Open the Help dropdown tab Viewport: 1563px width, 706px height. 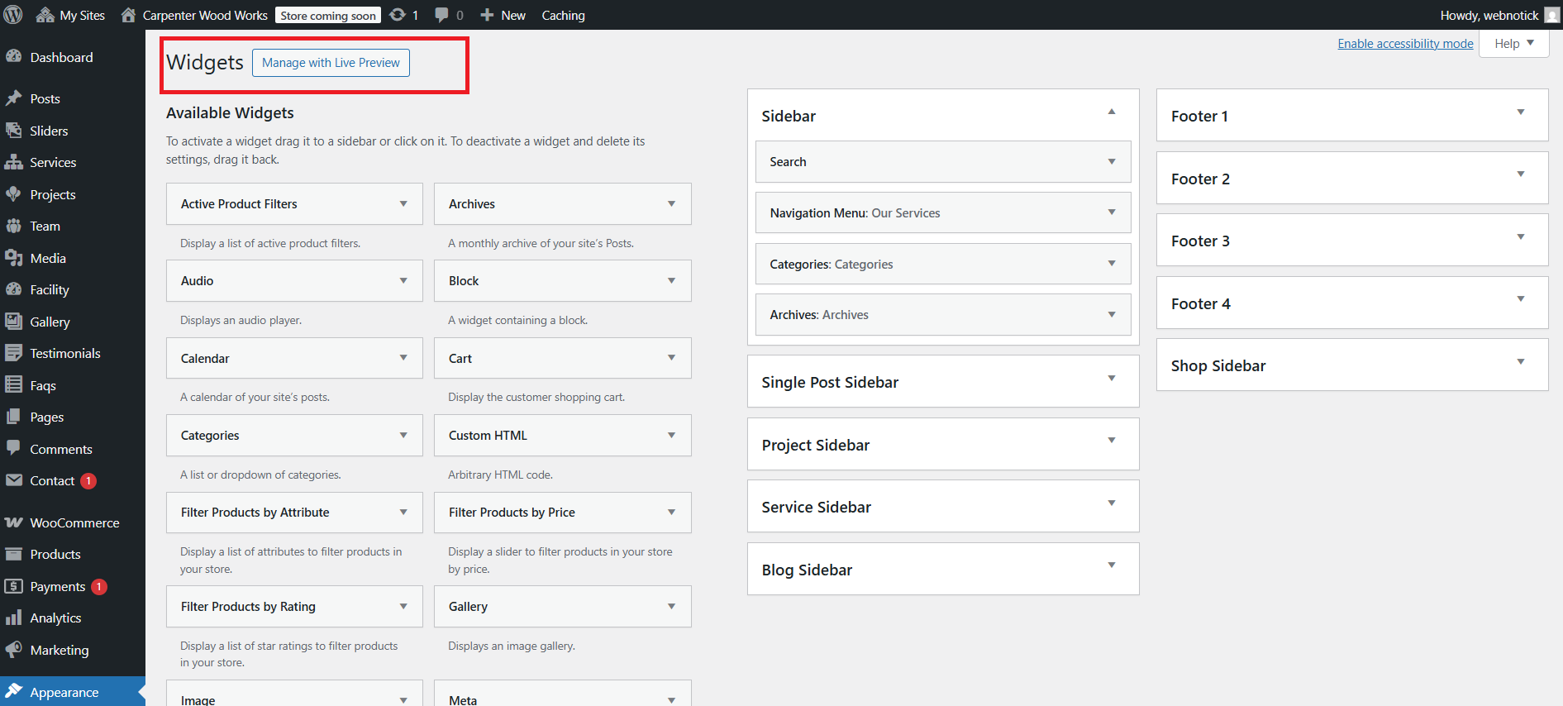[1513, 44]
